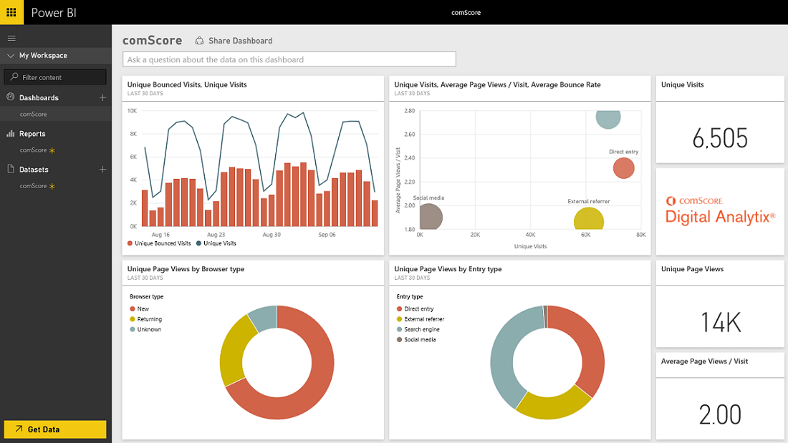The height and width of the screenshot is (443, 788).
Task: Add a new dataset with plus icon
Action: [x=102, y=170]
